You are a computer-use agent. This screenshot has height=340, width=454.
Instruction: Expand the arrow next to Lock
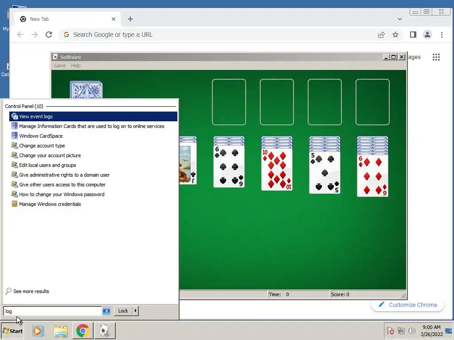click(x=136, y=311)
